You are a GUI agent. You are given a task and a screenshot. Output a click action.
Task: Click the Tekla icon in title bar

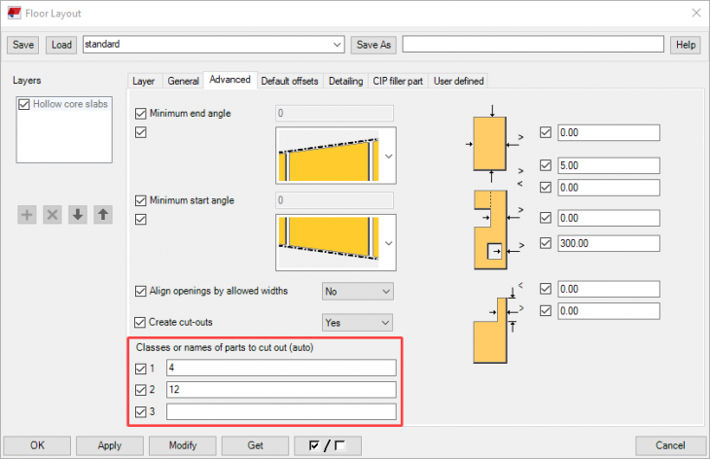pyautogui.click(x=16, y=14)
